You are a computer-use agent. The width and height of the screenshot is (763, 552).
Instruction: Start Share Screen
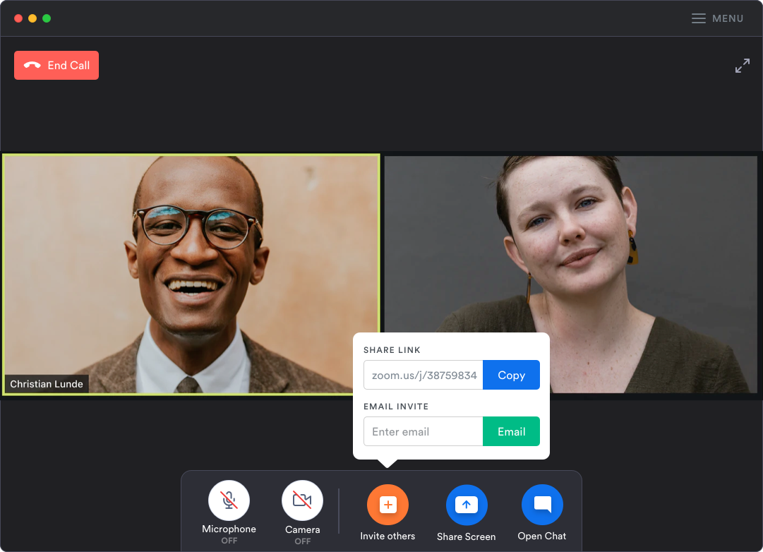point(466,505)
